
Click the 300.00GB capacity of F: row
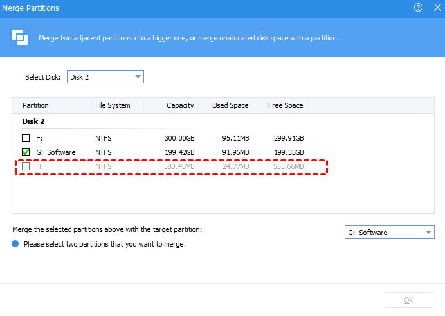(179, 137)
